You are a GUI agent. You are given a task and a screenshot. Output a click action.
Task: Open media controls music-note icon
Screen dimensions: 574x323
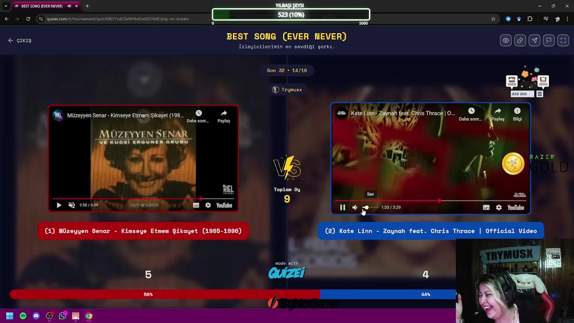click(x=546, y=19)
